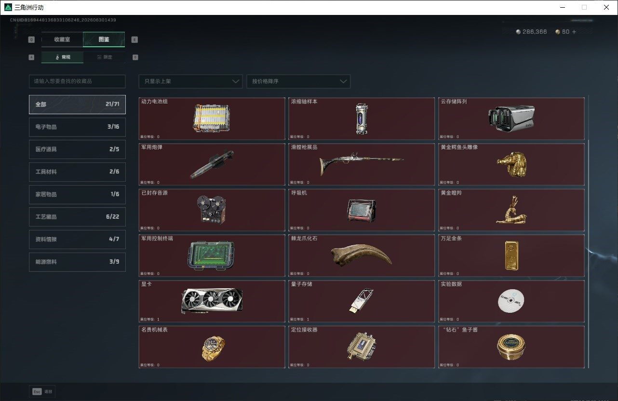Image resolution: width=618 pixels, height=401 pixels.
Task: Click the E key hint icon
Action: pos(134,40)
